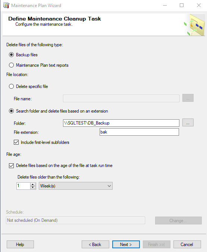The height and width of the screenshot is (252, 207).
Task: Click into the Folder path field
Action: [121, 123]
